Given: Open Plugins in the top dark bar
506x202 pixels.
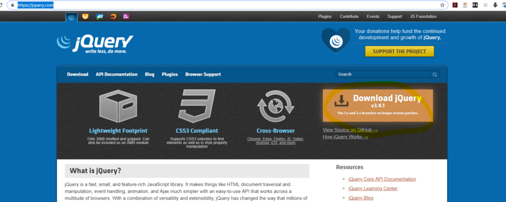Looking at the screenshot, I should [325, 17].
